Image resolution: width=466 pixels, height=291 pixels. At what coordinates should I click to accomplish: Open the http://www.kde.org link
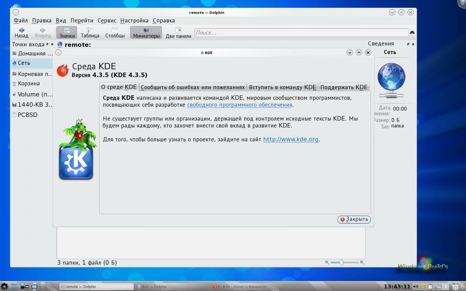pos(291,139)
